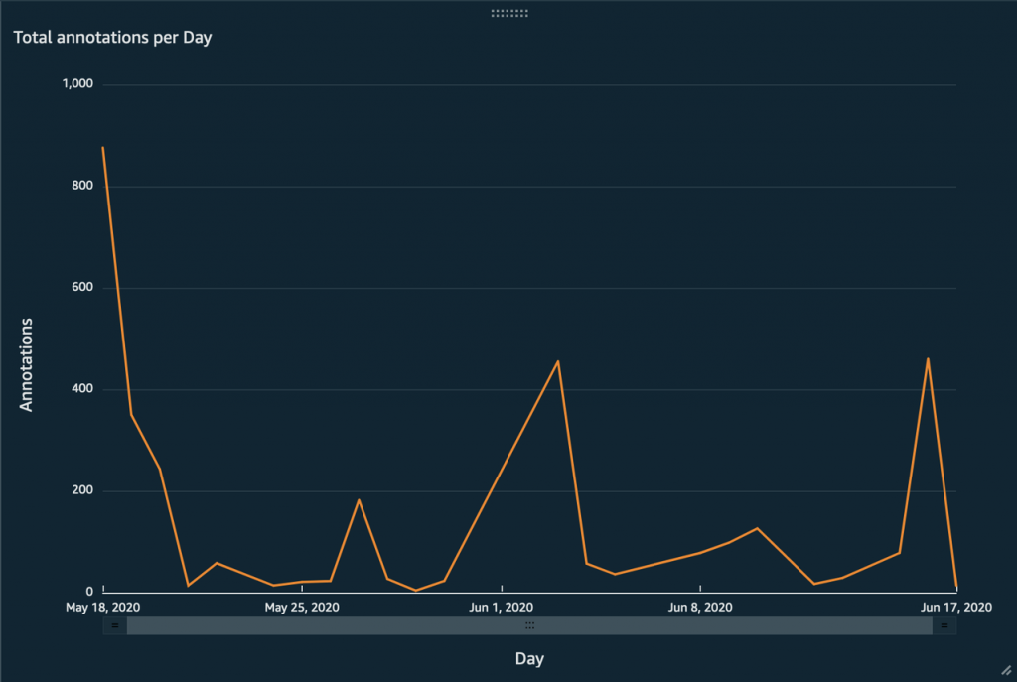Screen dimensions: 1017x682
Task: Click the left slider handle icon
Action: (x=115, y=624)
